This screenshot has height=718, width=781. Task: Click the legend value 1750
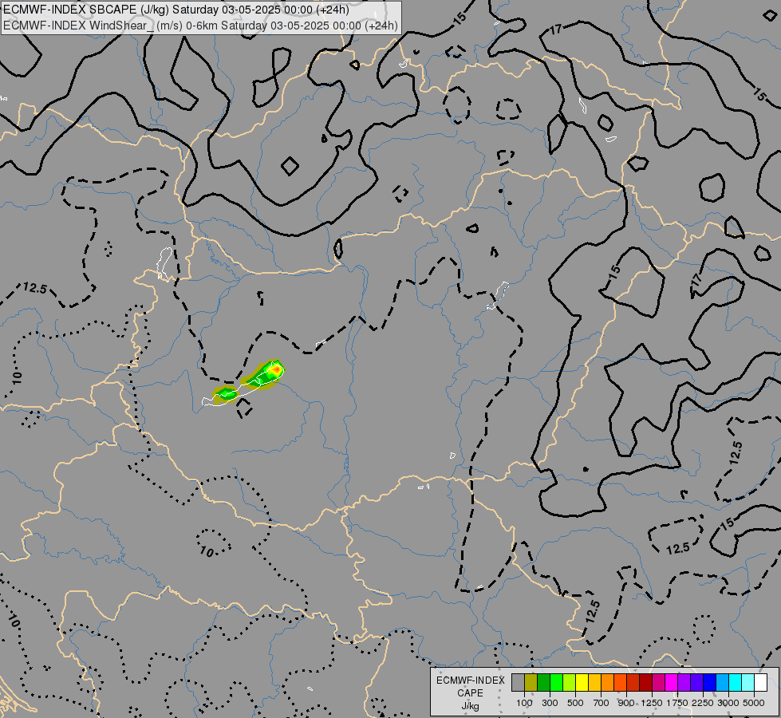click(x=677, y=703)
